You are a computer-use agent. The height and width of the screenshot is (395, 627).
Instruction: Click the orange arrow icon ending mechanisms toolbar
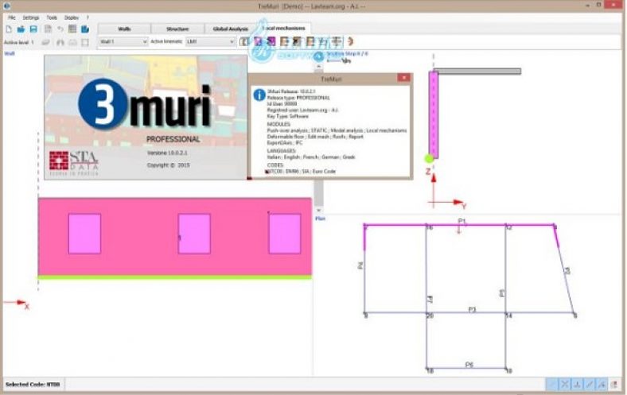point(350,41)
